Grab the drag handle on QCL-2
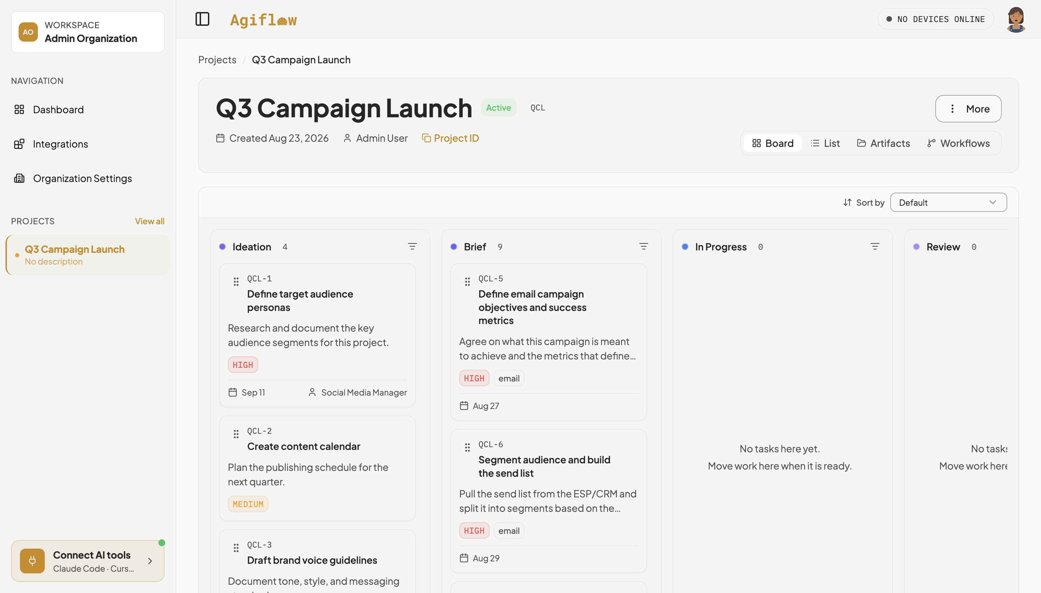This screenshot has height=593, width=1041. [x=236, y=434]
